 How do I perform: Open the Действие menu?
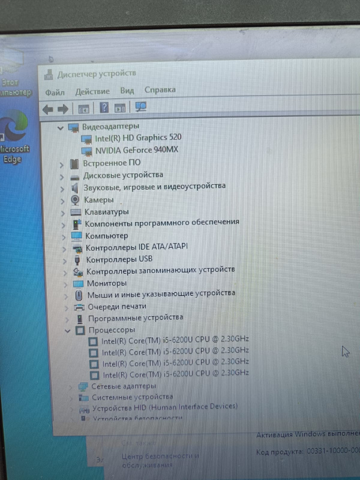[92, 91]
